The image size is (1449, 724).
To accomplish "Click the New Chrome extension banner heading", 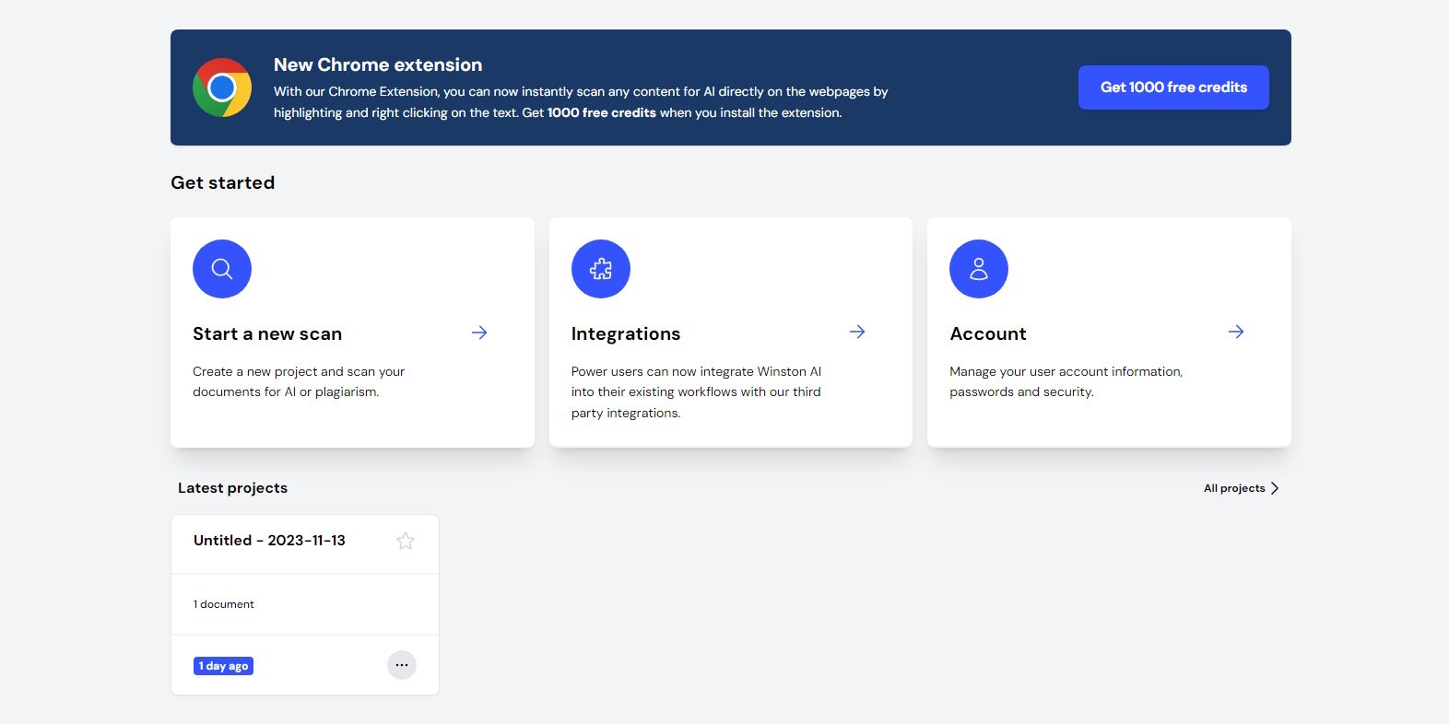I will 378,64.
